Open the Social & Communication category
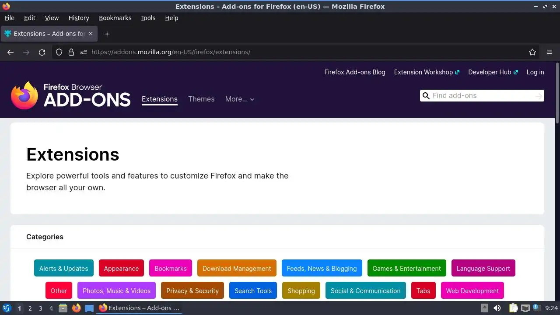 click(x=366, y=290)
